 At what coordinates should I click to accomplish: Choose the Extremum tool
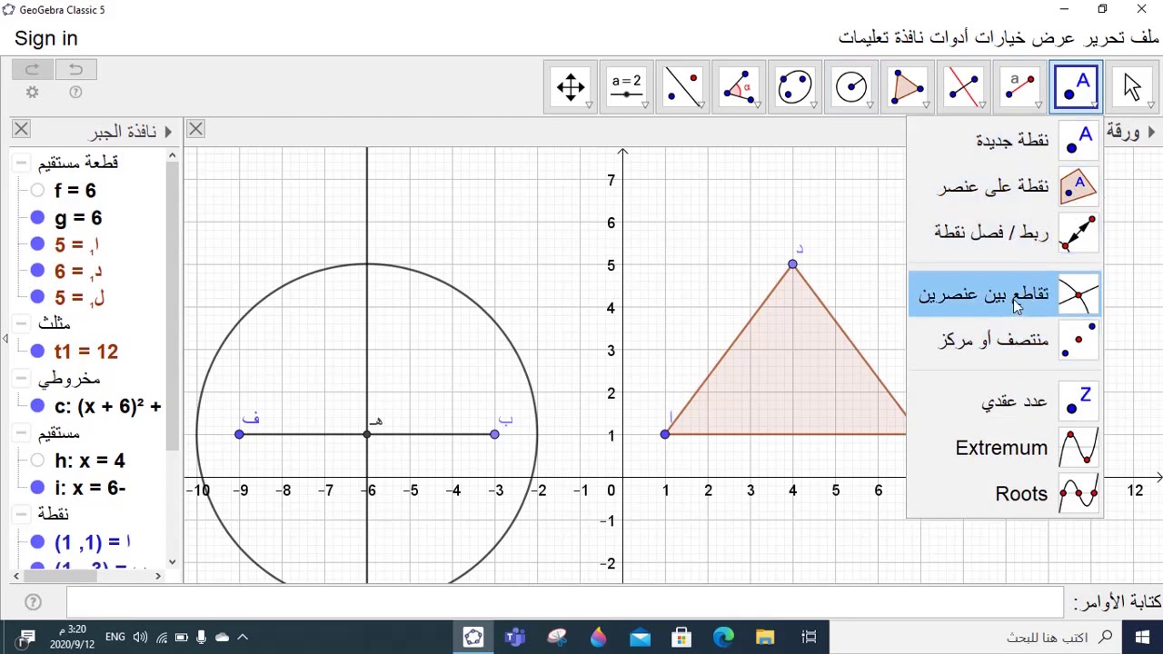point(1005,448)
